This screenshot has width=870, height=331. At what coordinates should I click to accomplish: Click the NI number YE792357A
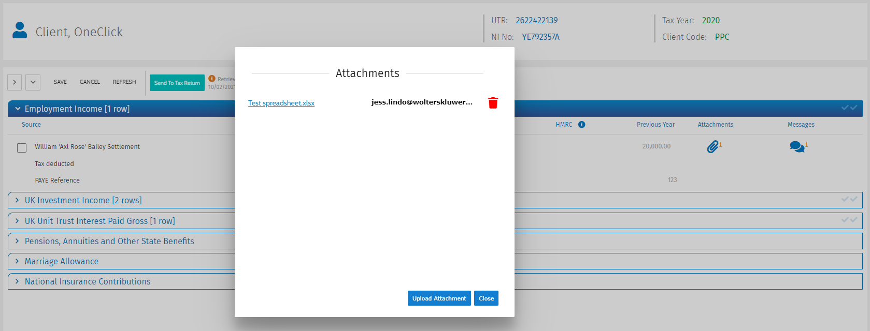pos(540,37)
